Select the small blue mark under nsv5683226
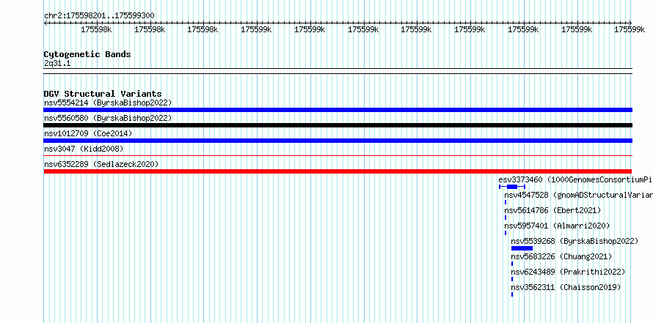 coord(512,264)
